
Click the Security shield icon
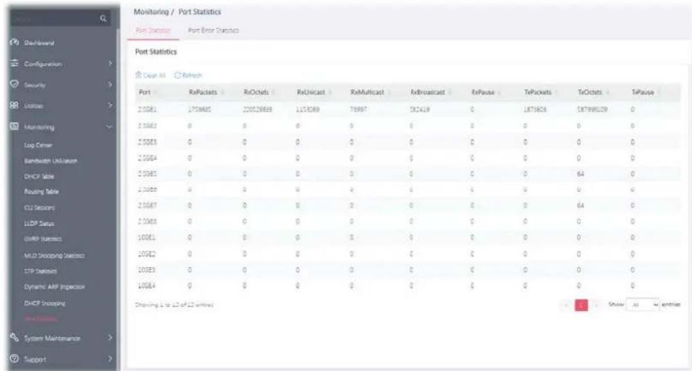coord(15,84)
